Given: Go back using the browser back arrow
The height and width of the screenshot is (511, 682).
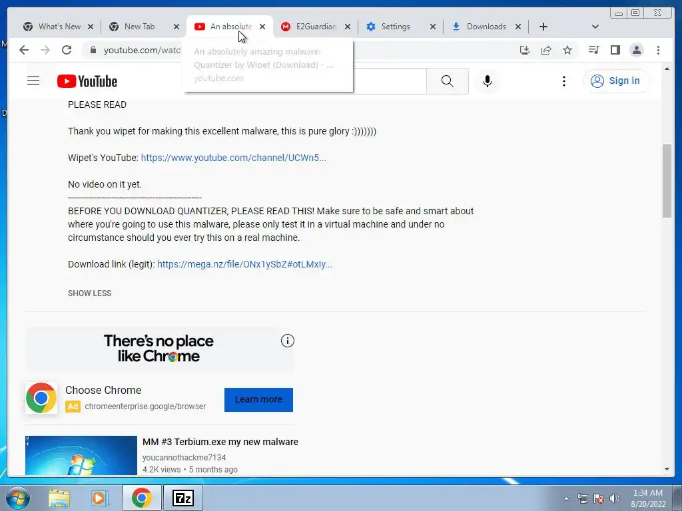Looking at the screenshot, I should [x=24, y=50].
